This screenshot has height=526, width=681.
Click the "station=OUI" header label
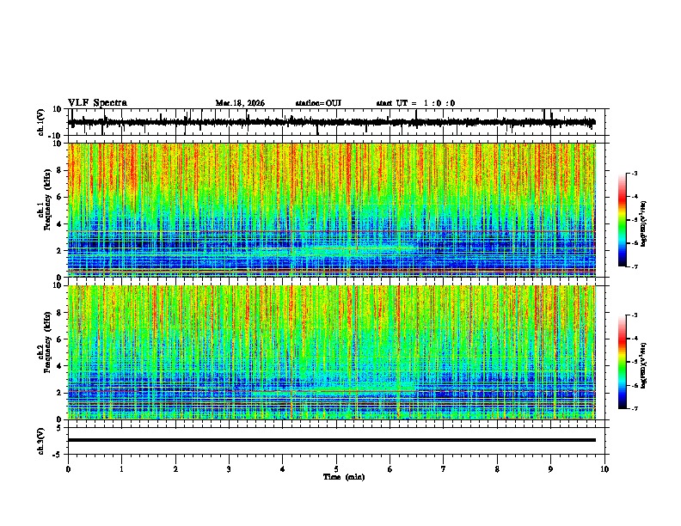(x=318, y=103)
